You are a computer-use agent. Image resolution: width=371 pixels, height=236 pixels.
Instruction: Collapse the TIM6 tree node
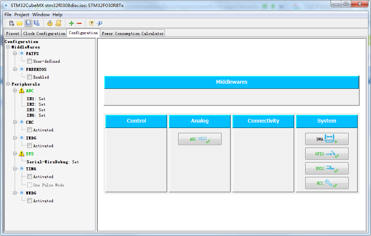(15, 169)
